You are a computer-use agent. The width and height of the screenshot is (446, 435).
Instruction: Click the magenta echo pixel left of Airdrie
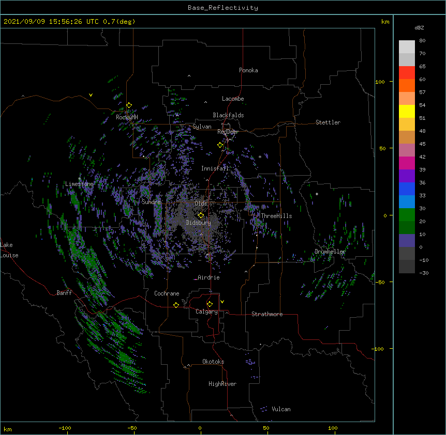point(195,279)
